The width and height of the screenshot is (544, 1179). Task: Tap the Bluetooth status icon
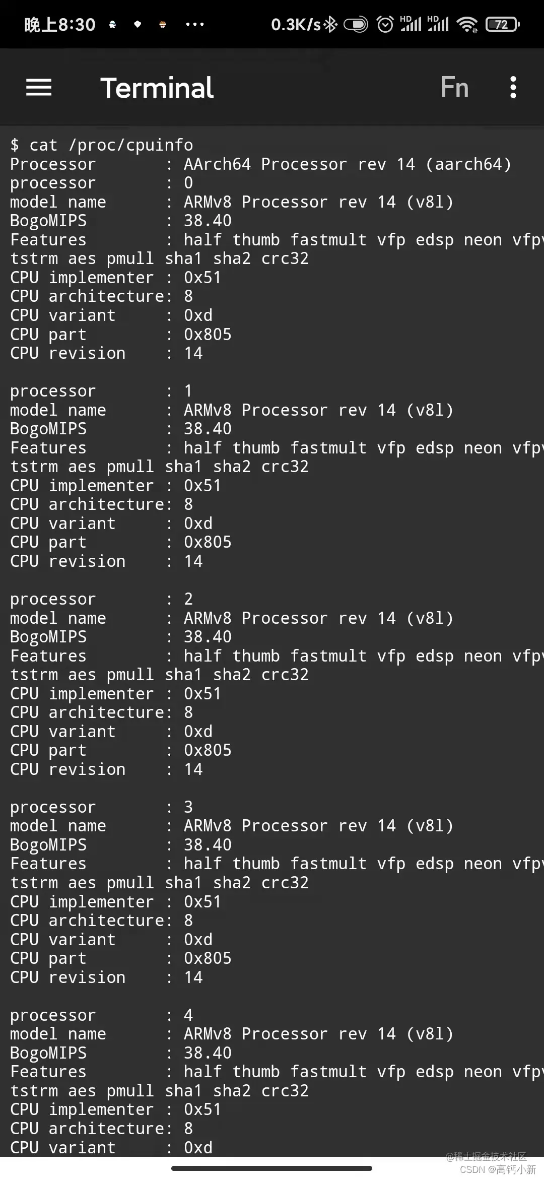pyautogui.click(x=330, y=24)
